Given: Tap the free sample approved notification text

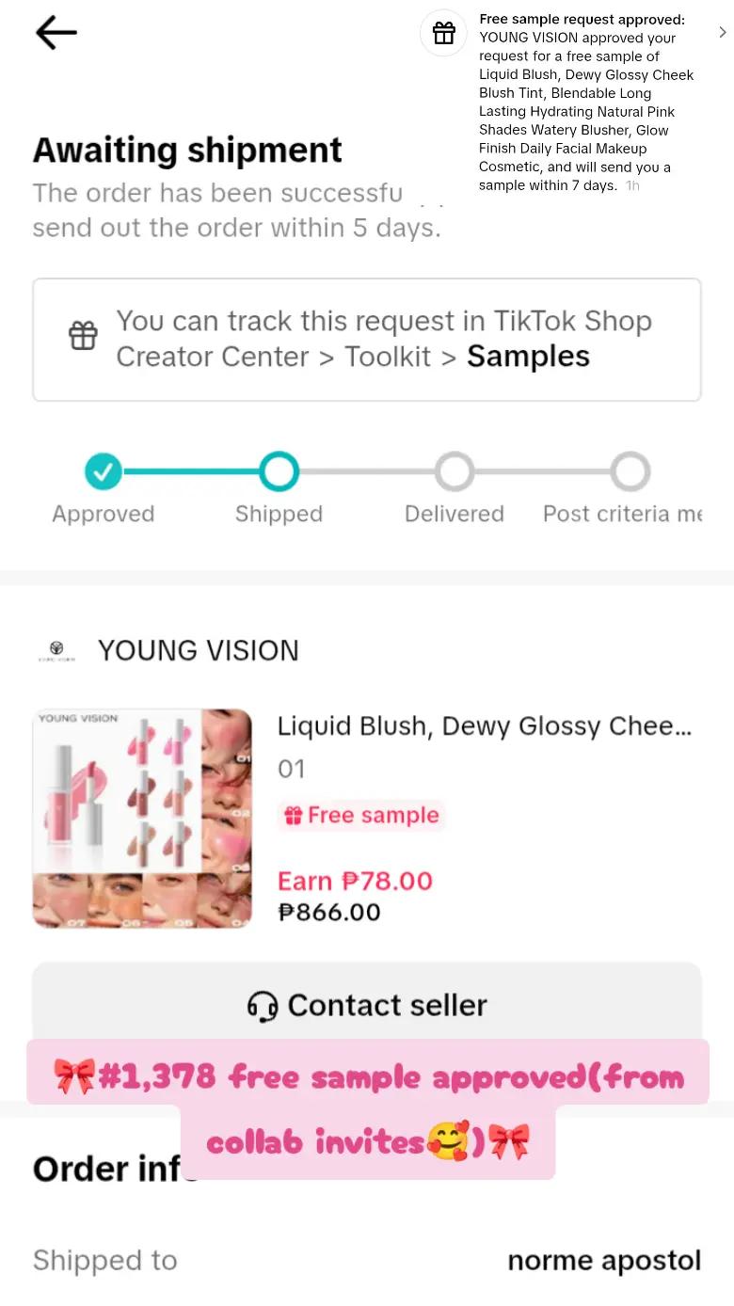Looking at the screenshot, I should pos(587,102).
